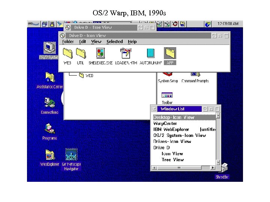
Task: Click the yellow folder tray icon in WarpCenter
Action: coord(183,24)
